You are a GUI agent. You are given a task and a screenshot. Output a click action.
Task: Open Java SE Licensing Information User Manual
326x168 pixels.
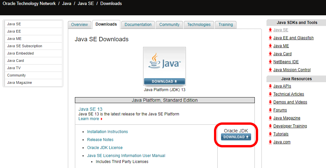[x=126, y=156]
